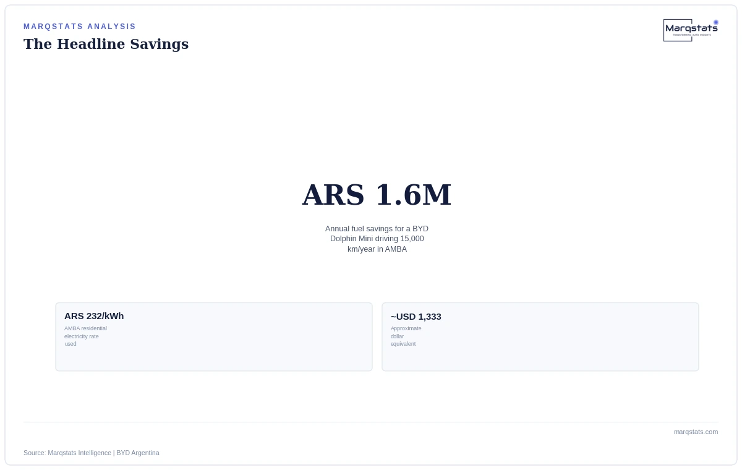Image resolution: width=742 pixels, height=470 pixels.
Task: Click the Marqstats logo
Action: [x=691, y=30]
